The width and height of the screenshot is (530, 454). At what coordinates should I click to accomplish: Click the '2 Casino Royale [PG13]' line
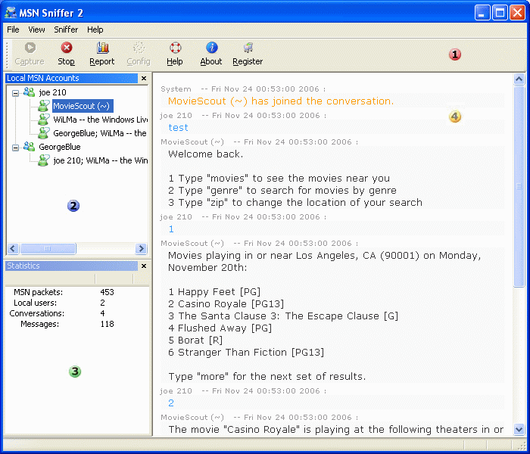click(226, 304)
